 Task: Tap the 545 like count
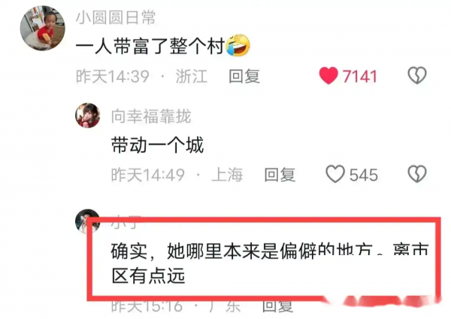[364, 175]
